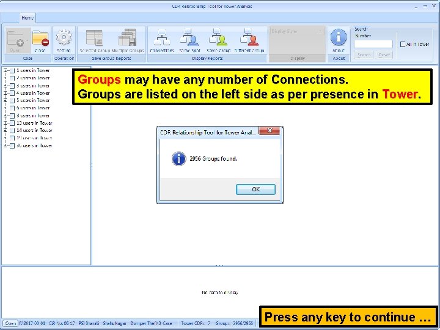The width and height of the screenshot is (440, 330).
Task: Click the Selected Group report icon
Action: click(94, 38)
